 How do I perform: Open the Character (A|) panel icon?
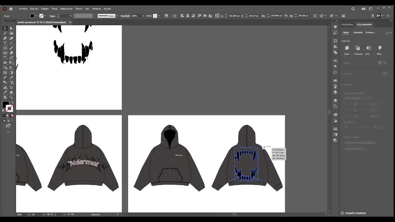pyautogui.click(x=335, y=61)
